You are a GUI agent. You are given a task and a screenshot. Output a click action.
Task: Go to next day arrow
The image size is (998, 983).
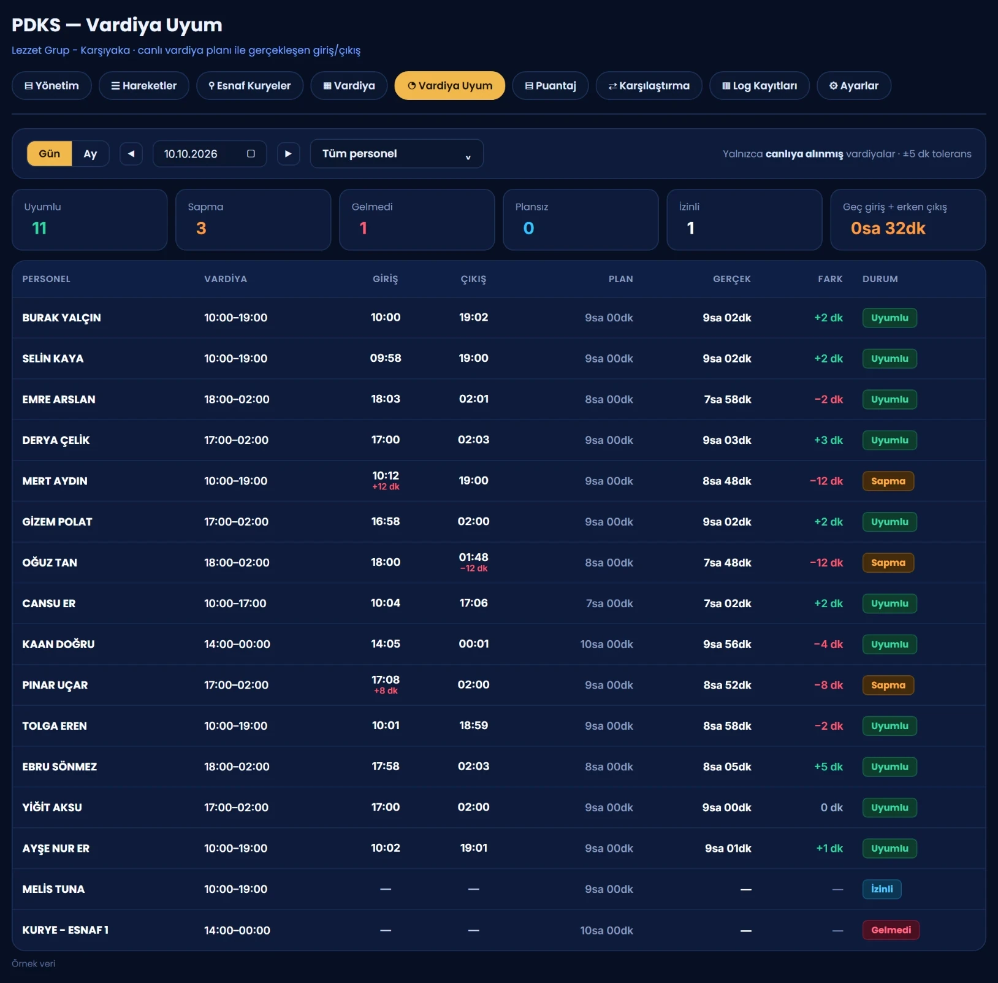[288, 154]
